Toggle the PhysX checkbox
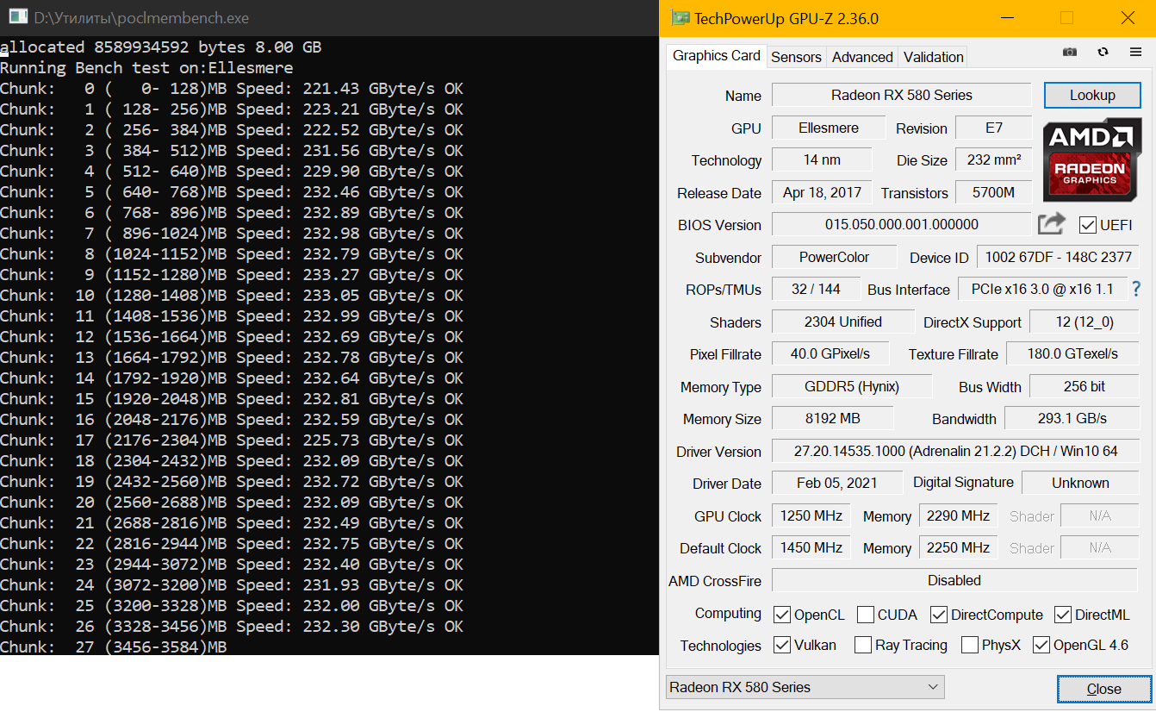Viewport: 1156px width, 712px height. pos(969,645)
